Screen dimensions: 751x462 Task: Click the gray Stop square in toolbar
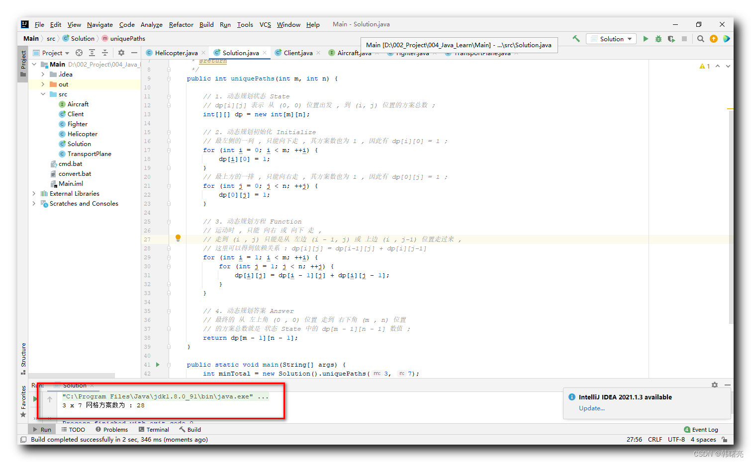point(684,39)
